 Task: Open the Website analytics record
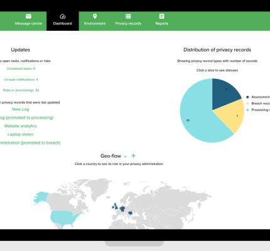coord(21,126)
